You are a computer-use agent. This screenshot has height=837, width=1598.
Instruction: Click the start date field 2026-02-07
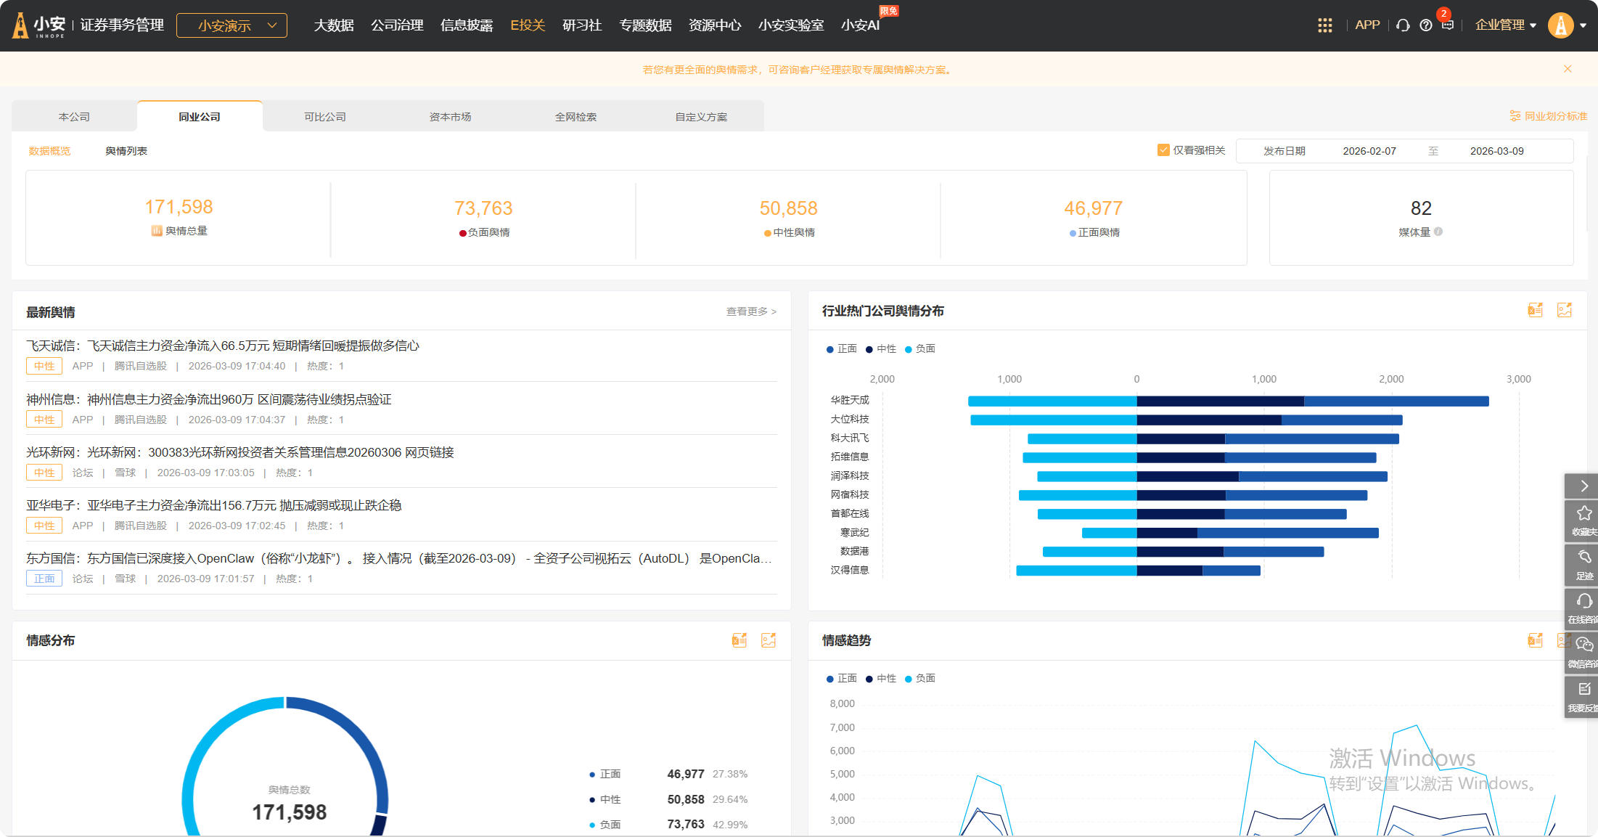(x=1369, y=151)
